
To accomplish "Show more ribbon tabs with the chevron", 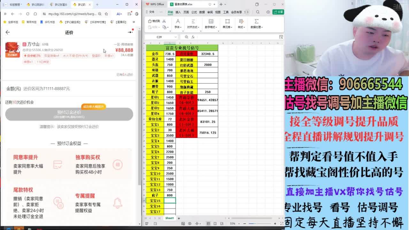I will click(x=247, y=12).
